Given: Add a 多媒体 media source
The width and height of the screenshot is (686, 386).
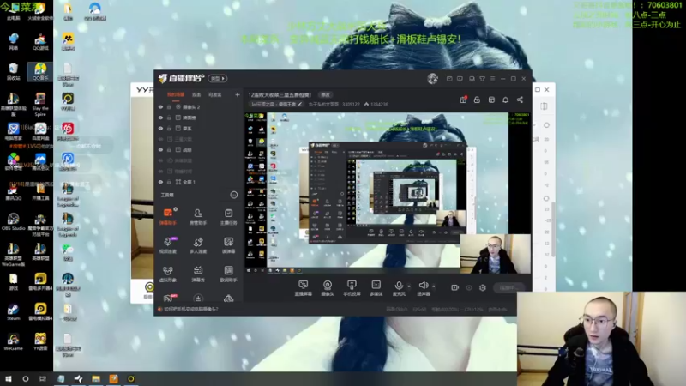Looking at the screenshot, I should click(x=376, y=288).
